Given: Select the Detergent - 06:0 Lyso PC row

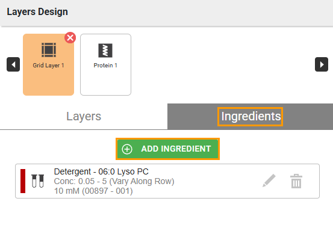Looking at the screenshot, I should click(167, 181).
